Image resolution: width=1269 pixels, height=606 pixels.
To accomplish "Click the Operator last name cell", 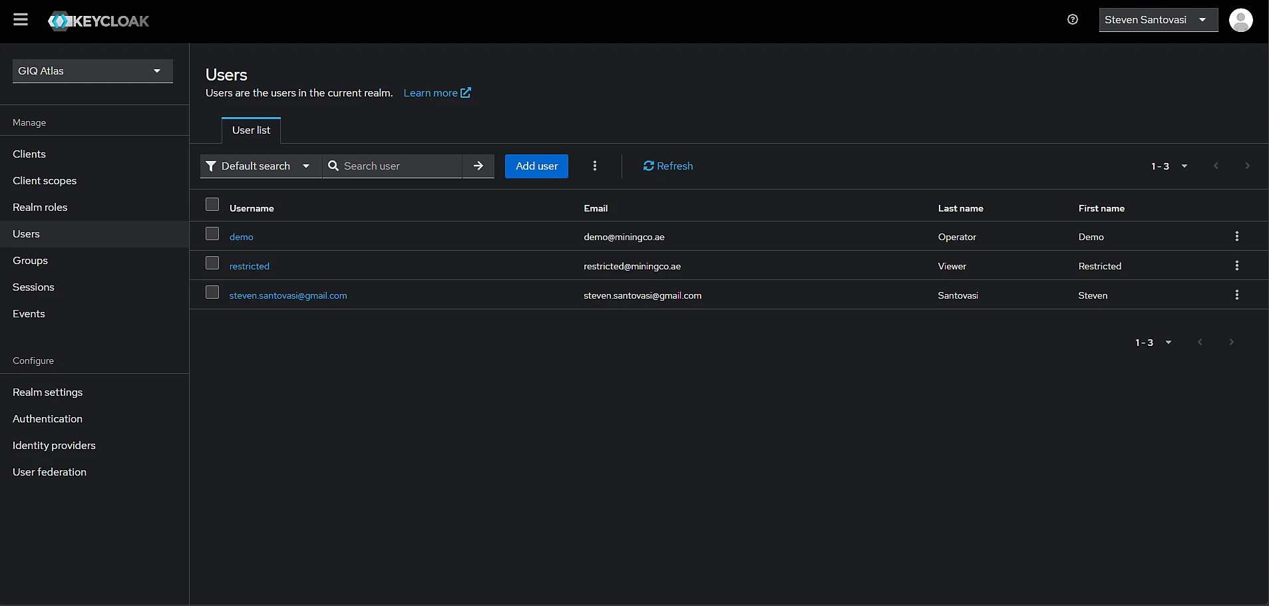I will [x=957, y=237].
